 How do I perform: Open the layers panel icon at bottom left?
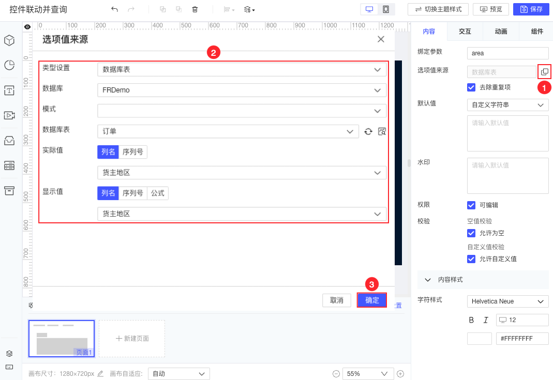pyautogui.click(x=9, y=354)
